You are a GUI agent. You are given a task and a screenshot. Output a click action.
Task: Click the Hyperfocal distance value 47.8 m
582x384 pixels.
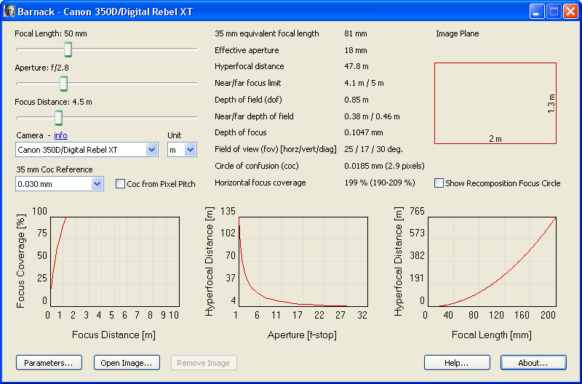[x=356, y=66]
